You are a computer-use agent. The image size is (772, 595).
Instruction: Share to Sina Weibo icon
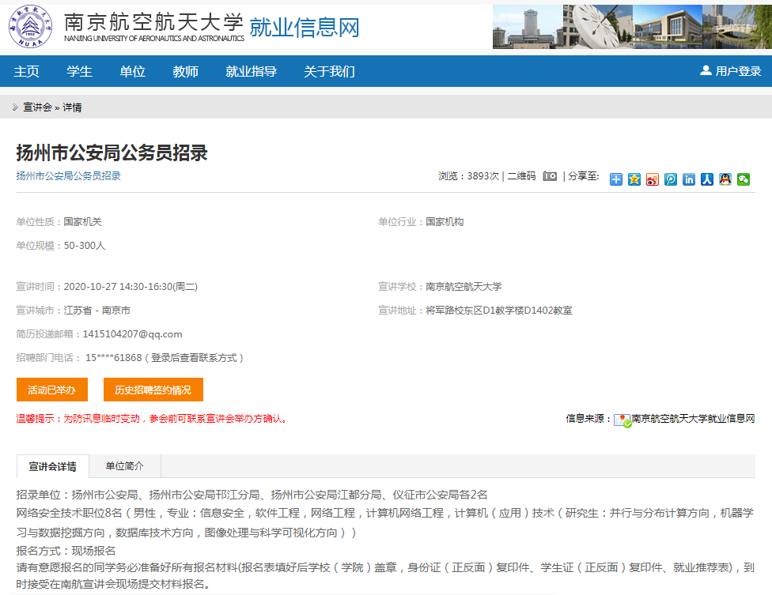pos(653,179)
